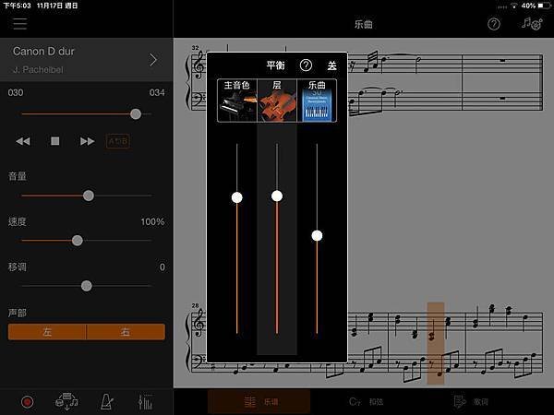Tap the red record button

point(27,401)
